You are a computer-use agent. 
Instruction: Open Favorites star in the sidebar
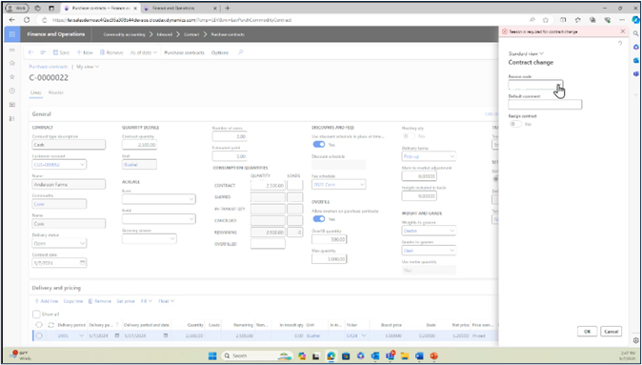pos(11,77)
